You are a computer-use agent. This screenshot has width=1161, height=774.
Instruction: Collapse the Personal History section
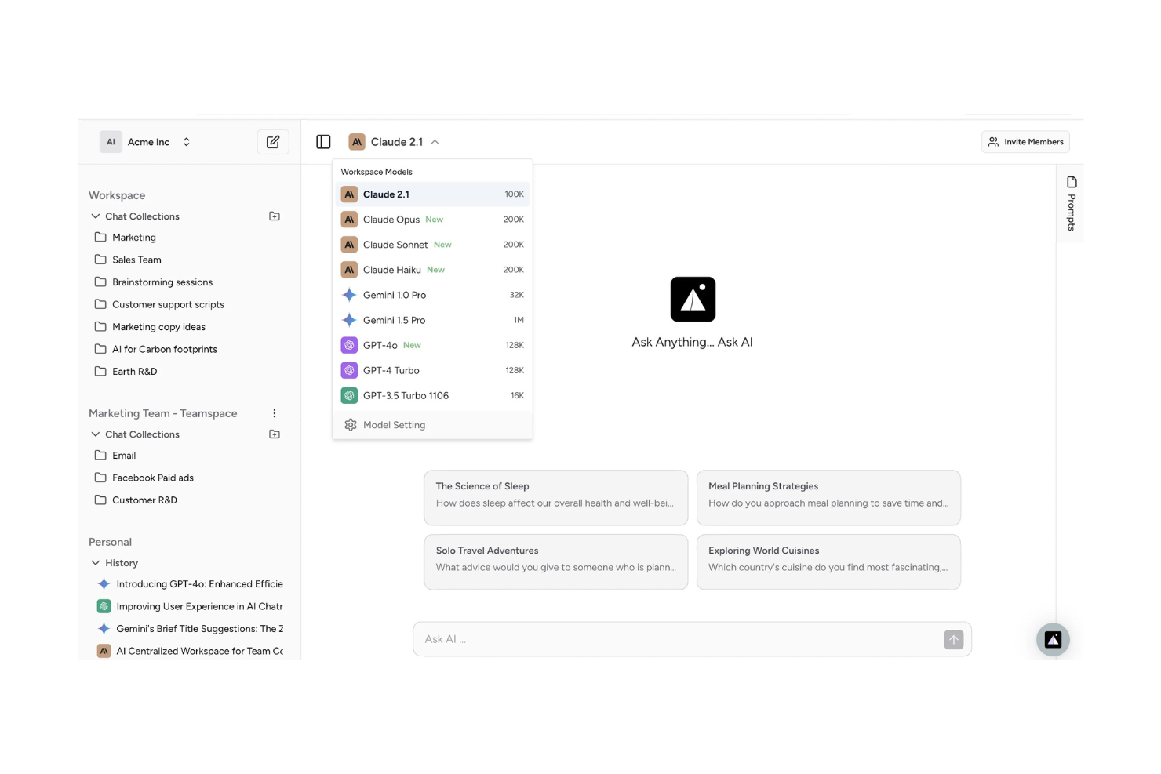pyautogui.click(x=96, y=563)
